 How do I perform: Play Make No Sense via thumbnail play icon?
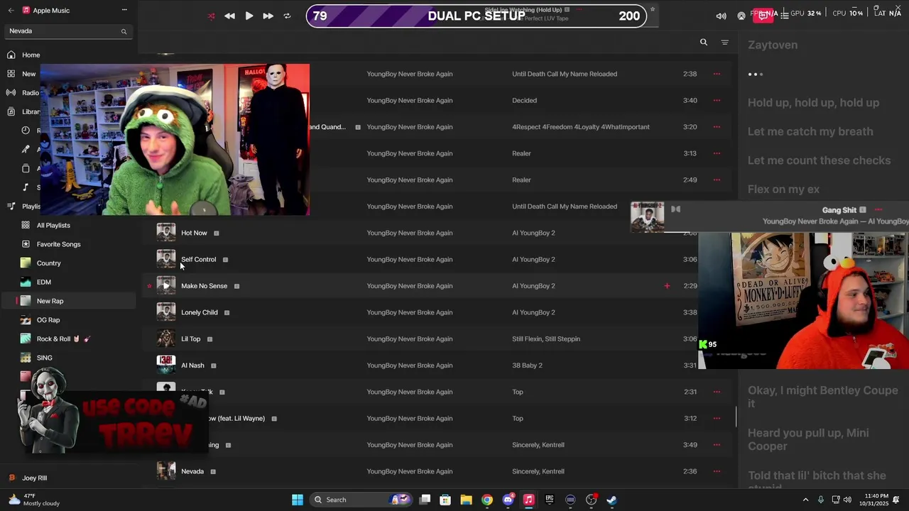(x=166, y=286)
